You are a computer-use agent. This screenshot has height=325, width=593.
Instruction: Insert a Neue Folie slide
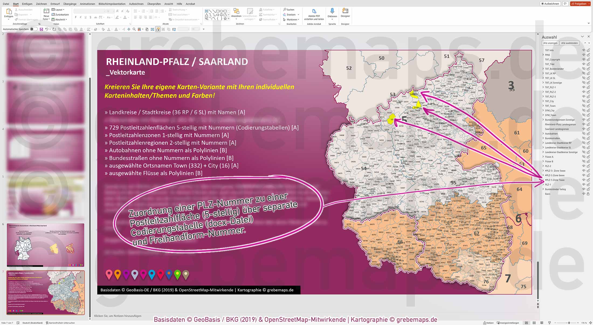coord(46,13)
